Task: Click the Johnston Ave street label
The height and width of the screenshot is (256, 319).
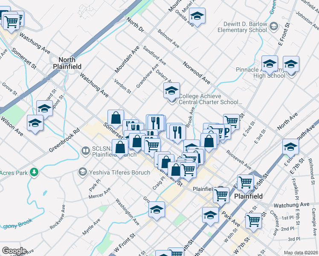Action: point(307,20)
